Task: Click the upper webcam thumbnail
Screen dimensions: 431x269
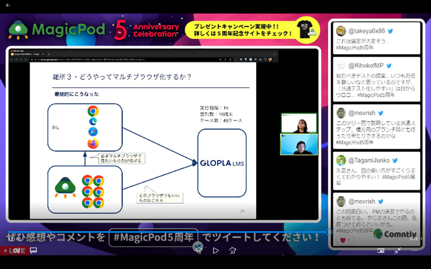Action: 299,123
